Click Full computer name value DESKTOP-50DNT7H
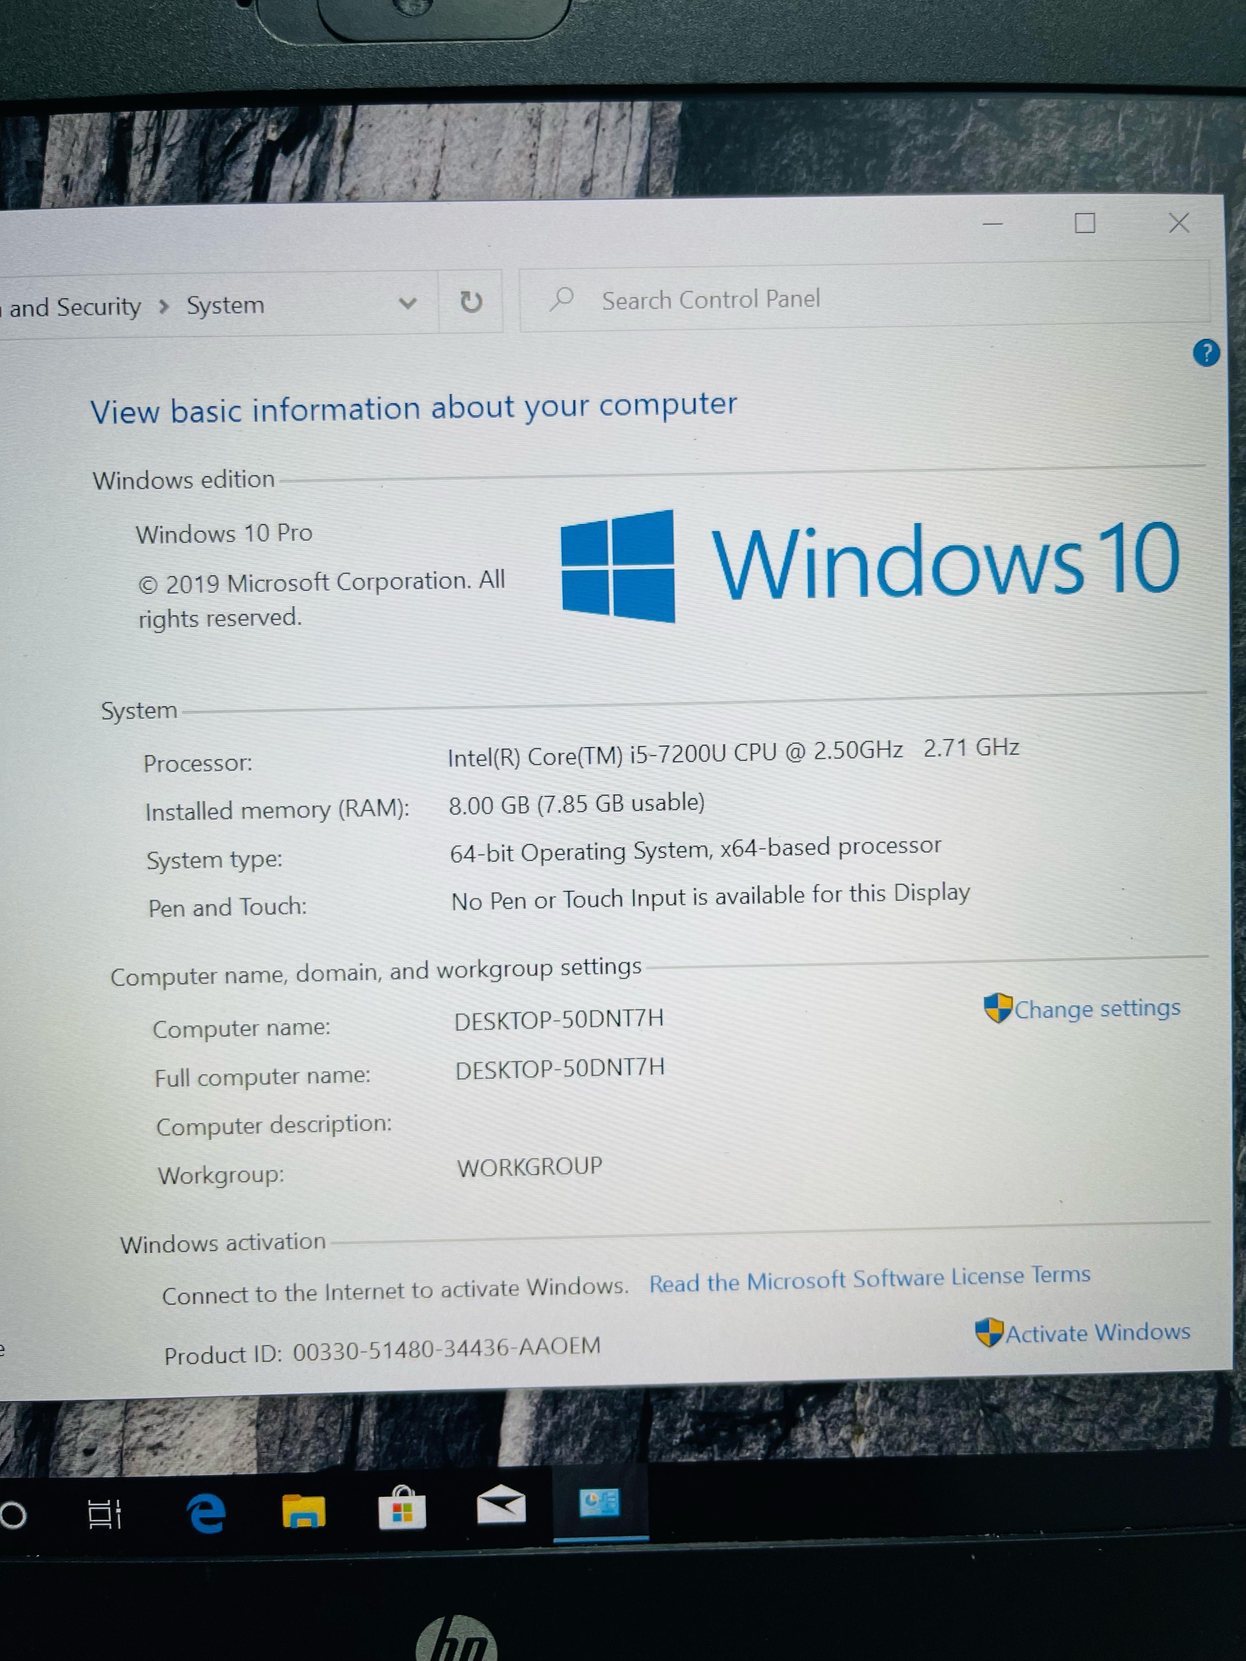The height and width of the screenshot is (1661, 1246). point(560,1068)
